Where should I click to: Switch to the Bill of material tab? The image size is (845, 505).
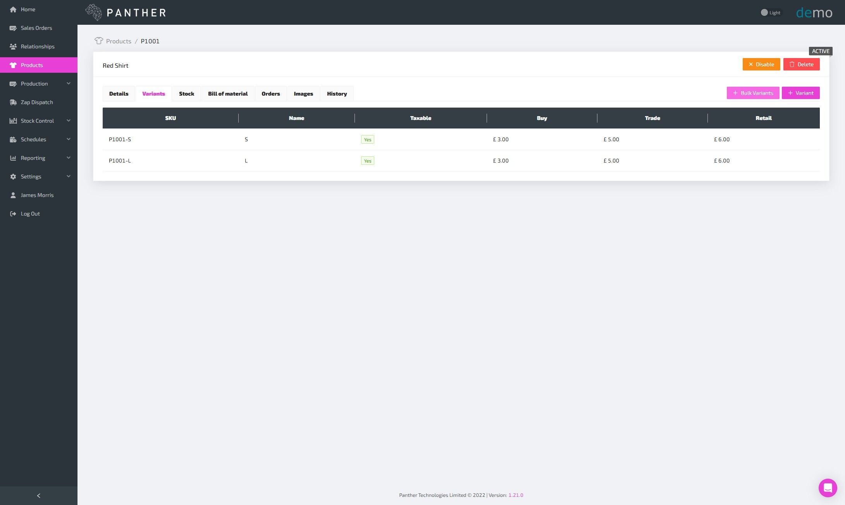228,94
